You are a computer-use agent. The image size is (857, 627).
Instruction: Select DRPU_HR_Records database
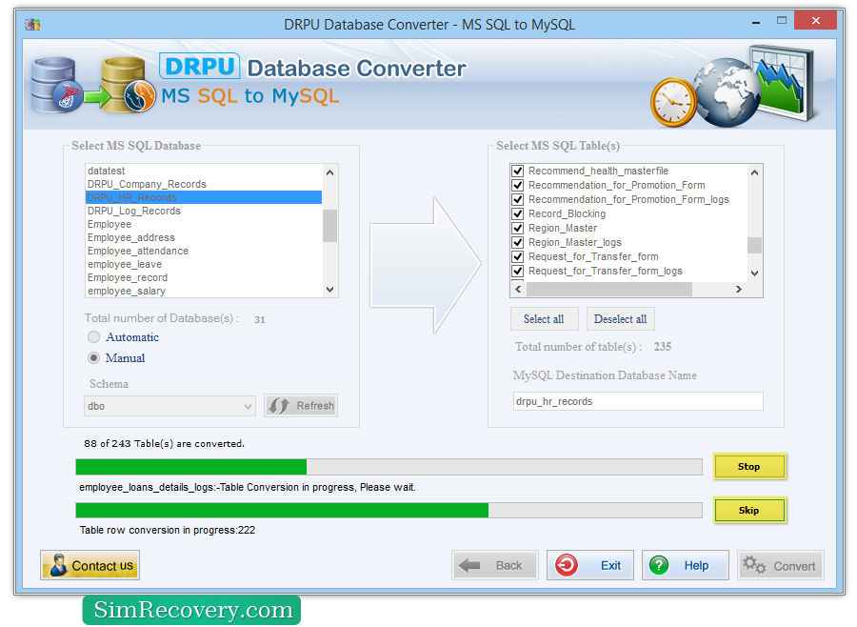(204, 197)
